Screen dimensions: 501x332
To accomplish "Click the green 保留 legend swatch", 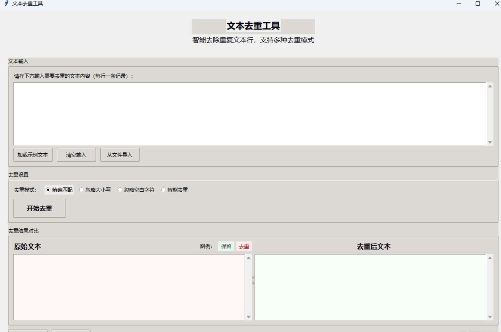I will click(x=226, y=246).
